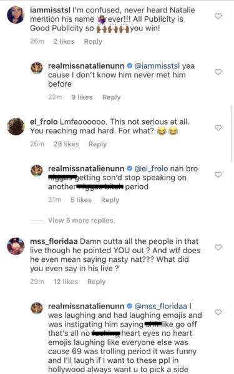Open the @mss_floridaa mention link
The width and height of the screenshot is (234, 374).
click(161, 306)
